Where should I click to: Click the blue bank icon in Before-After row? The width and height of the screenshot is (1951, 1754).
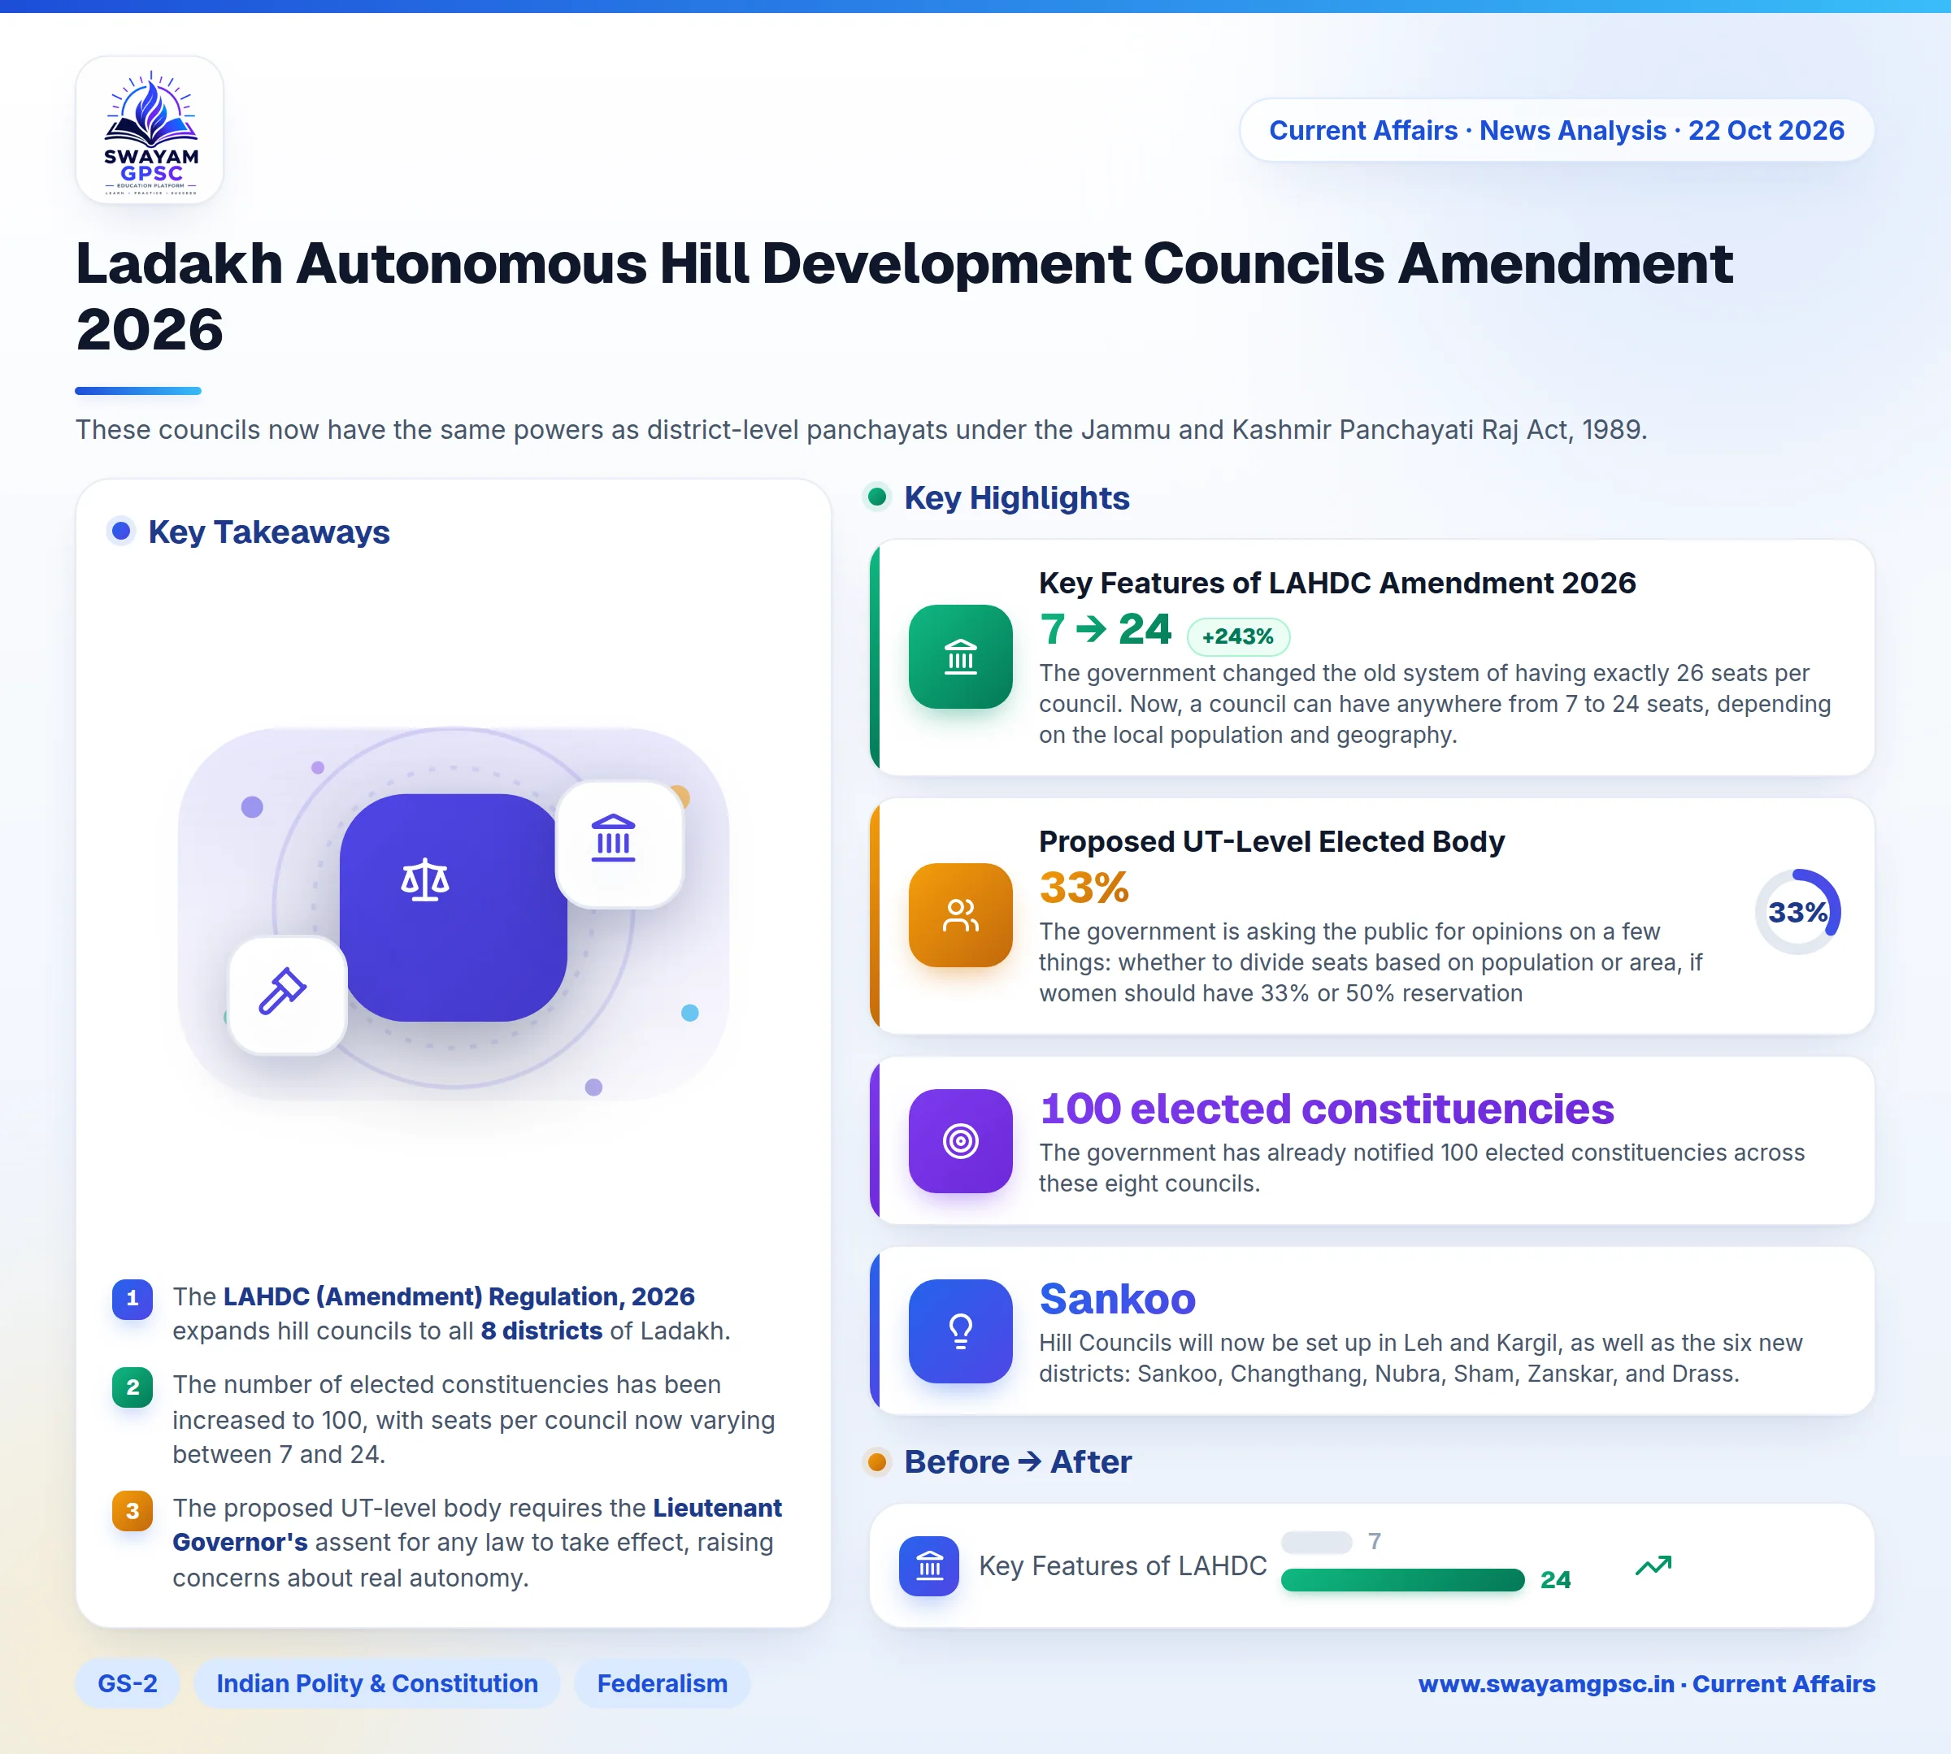(928, 1566)
